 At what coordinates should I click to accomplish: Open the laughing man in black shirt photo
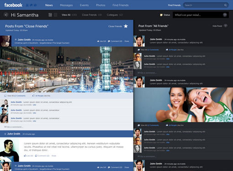pos(10,150)
